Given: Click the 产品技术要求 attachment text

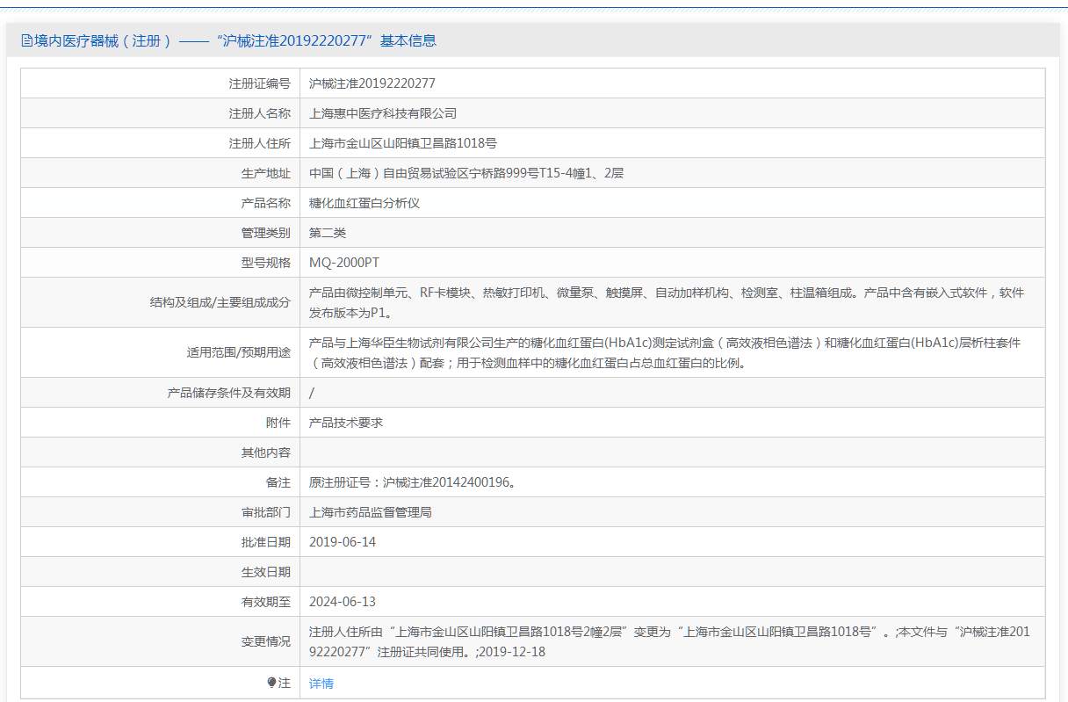Looking at the screenshot, I should click(346, 423).
